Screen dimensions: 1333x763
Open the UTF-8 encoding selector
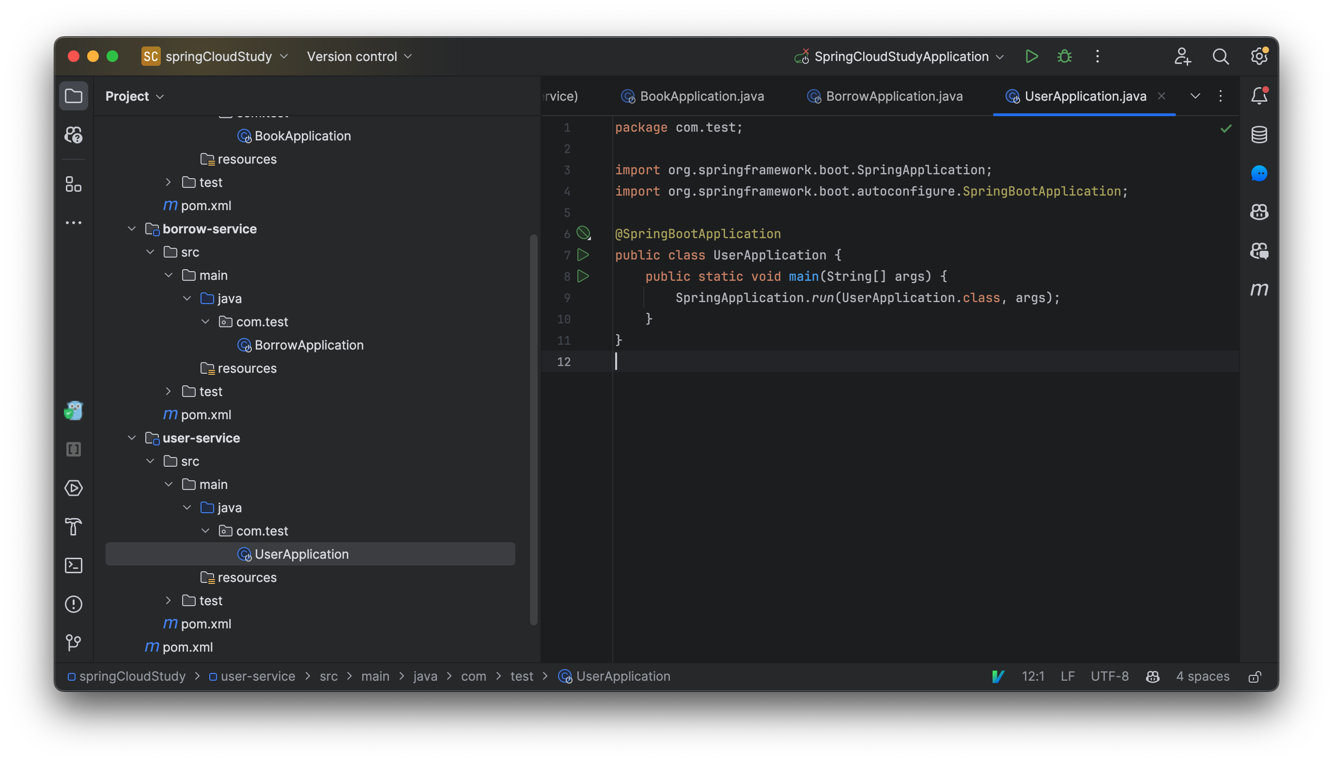point(1110,676)
